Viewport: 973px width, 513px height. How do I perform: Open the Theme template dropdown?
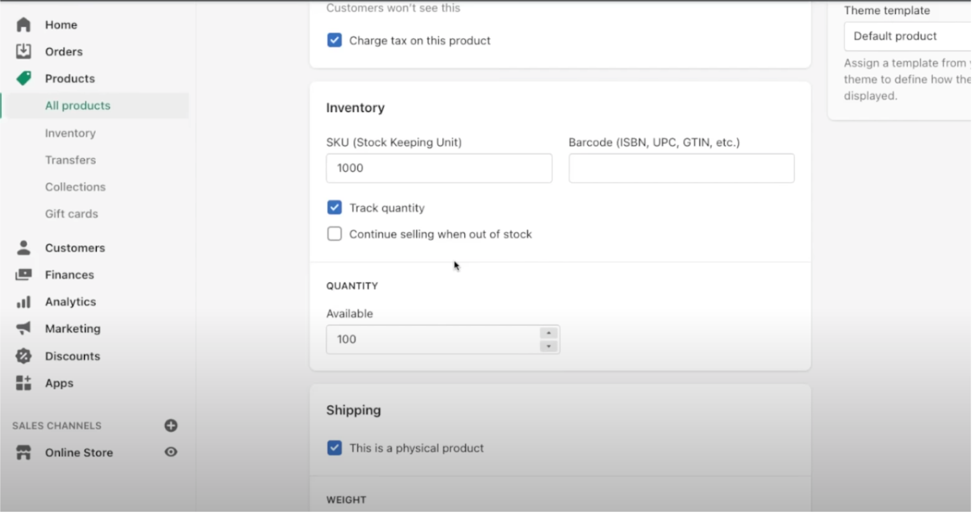click(907, 36)
